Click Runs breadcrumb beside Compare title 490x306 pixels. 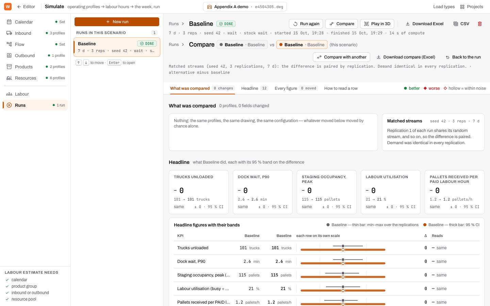pyautogui.click(x=174, y=45)
